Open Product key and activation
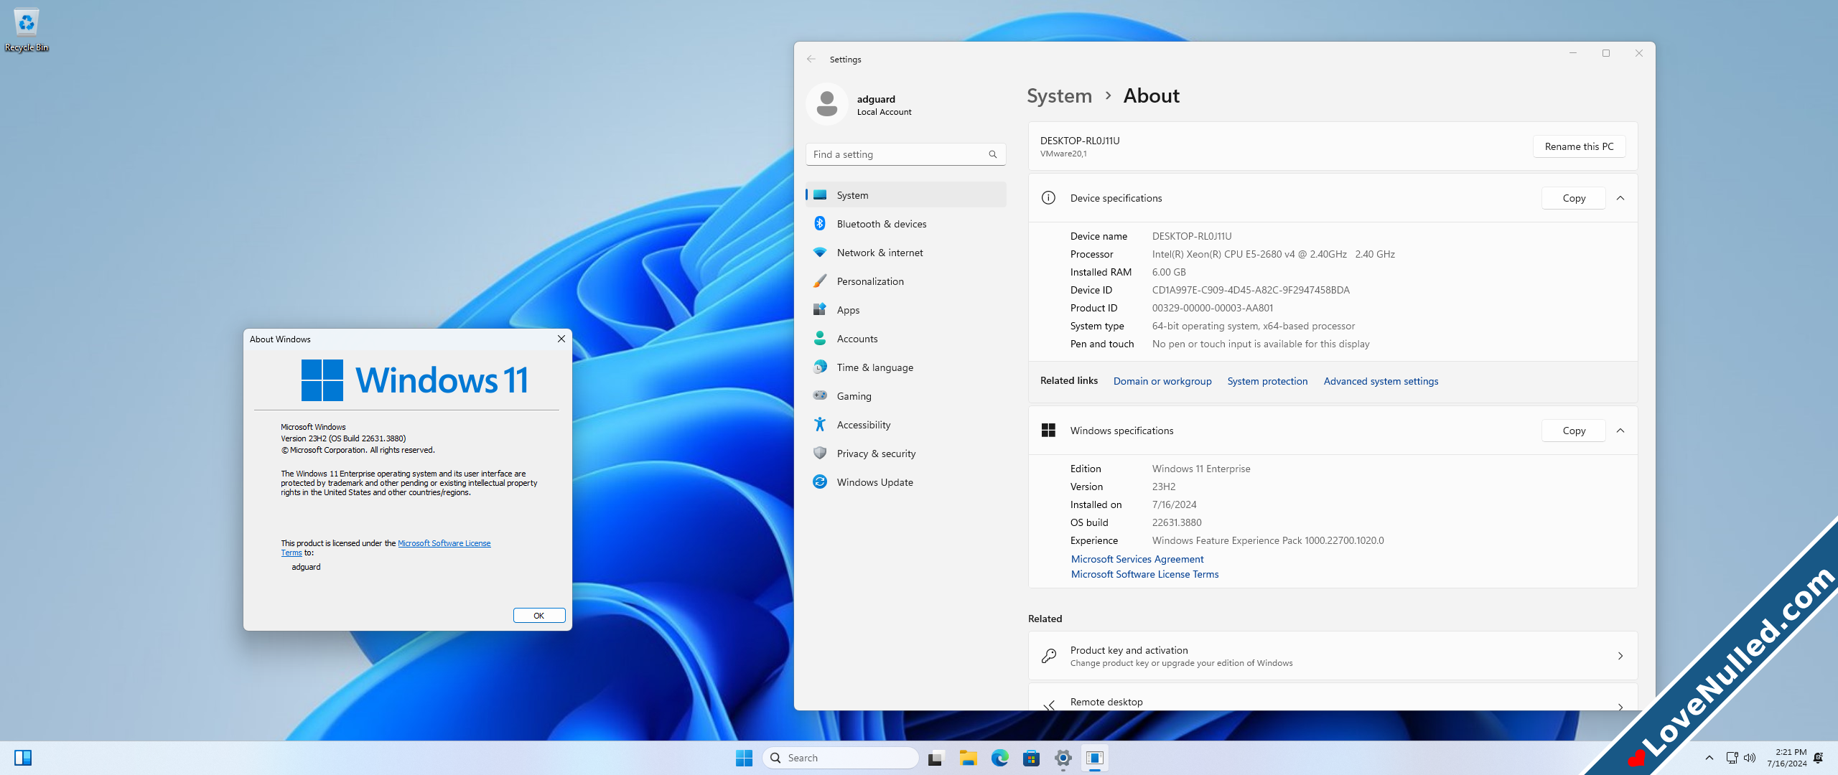The height and width of the screenshot is (775, 1838). click(x=1333, y=656)
